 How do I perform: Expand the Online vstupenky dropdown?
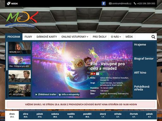(x=75, y=37)
